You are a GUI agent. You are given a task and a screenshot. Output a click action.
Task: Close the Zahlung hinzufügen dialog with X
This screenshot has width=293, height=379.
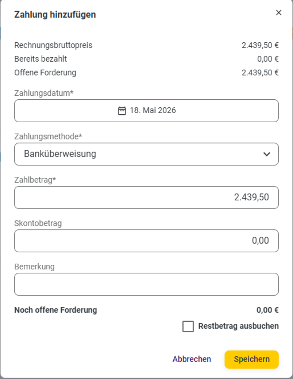click(x=278, y=12)
